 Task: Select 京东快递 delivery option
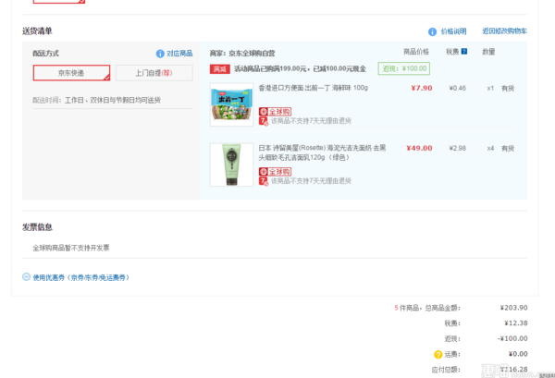71,73
